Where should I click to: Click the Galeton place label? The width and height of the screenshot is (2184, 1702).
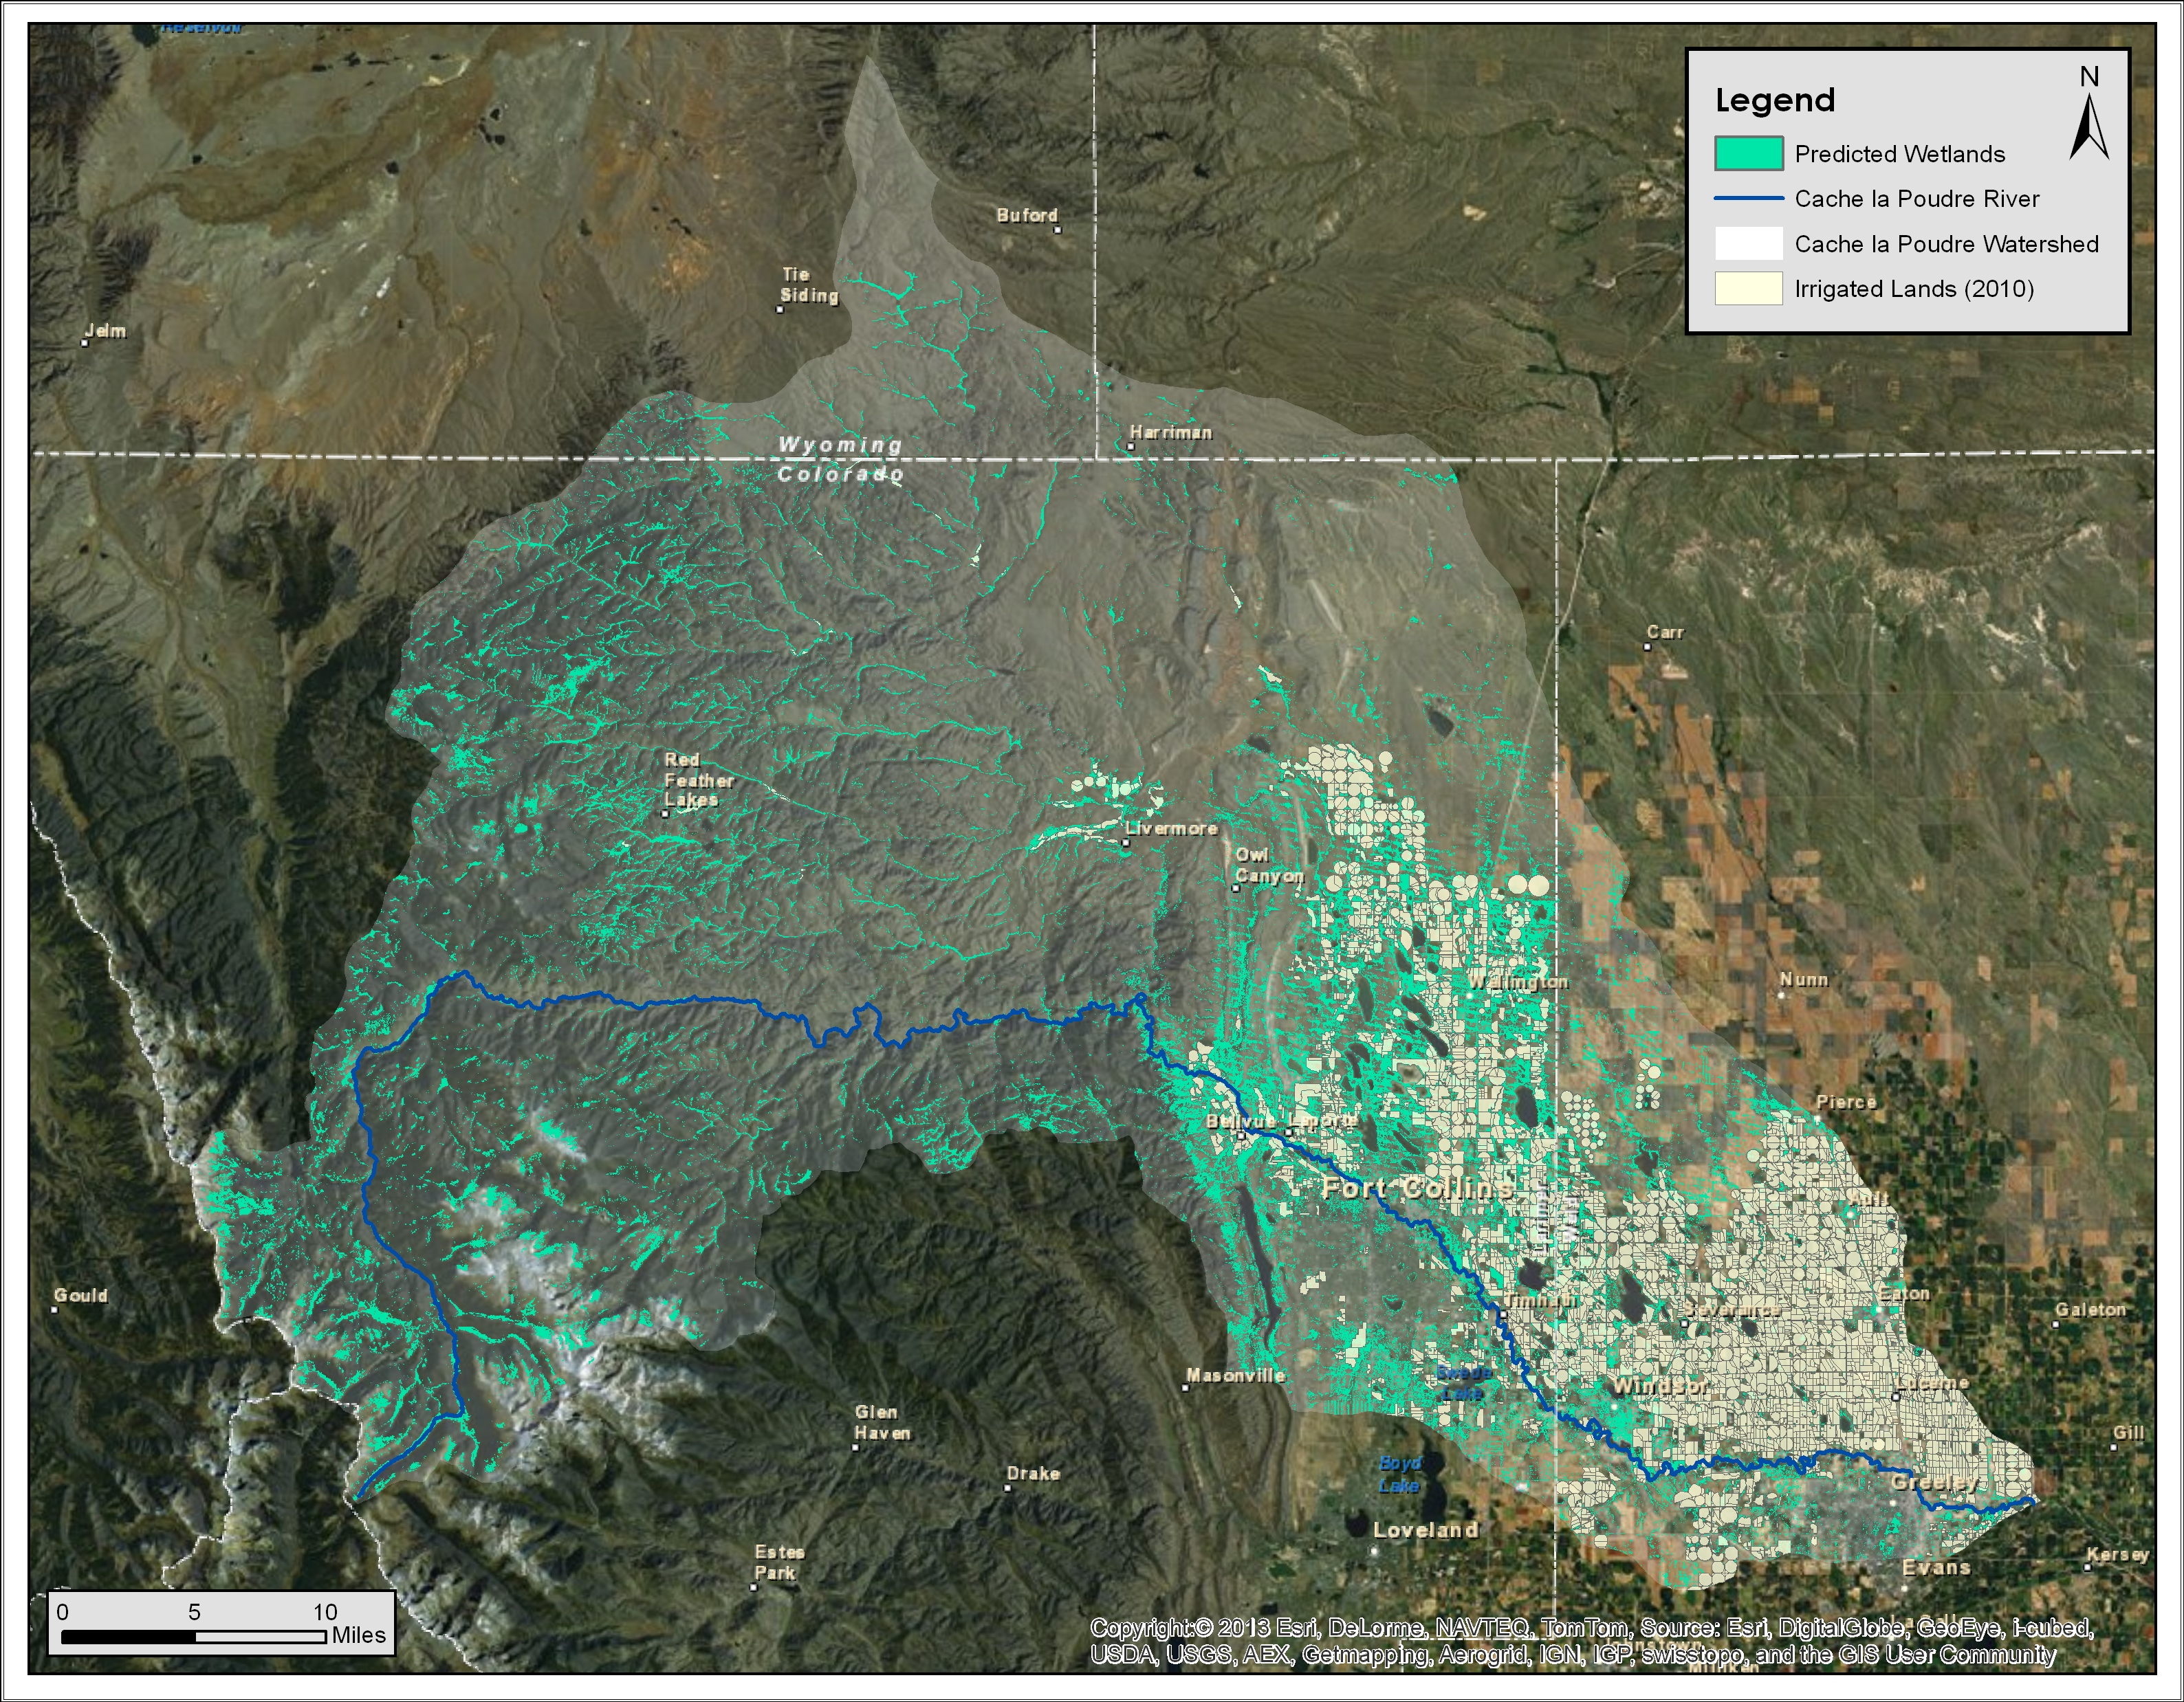(x=2090, y=1309)
